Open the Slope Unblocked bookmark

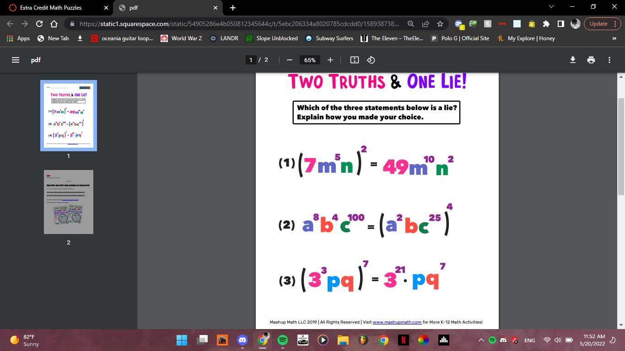[272, 38]
